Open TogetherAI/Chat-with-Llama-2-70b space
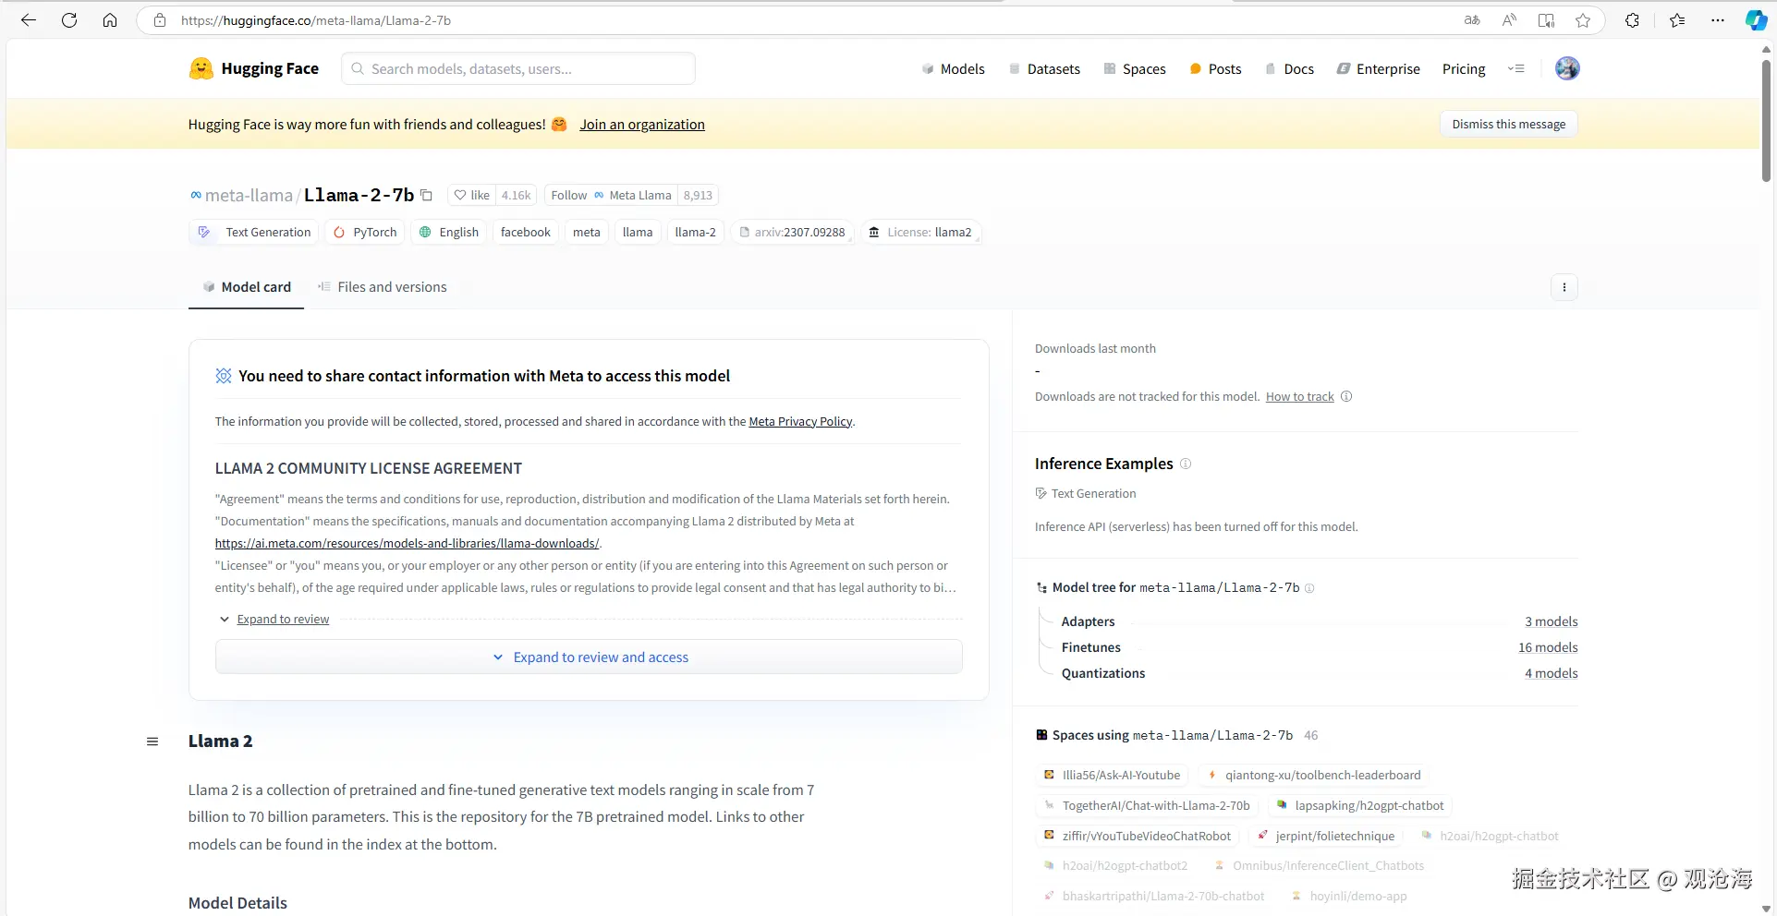 (1147, 805)
